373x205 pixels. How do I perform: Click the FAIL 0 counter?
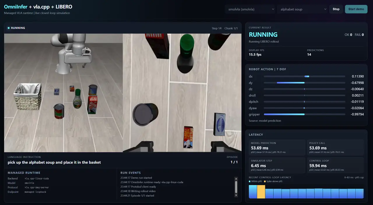coord(359,35)
